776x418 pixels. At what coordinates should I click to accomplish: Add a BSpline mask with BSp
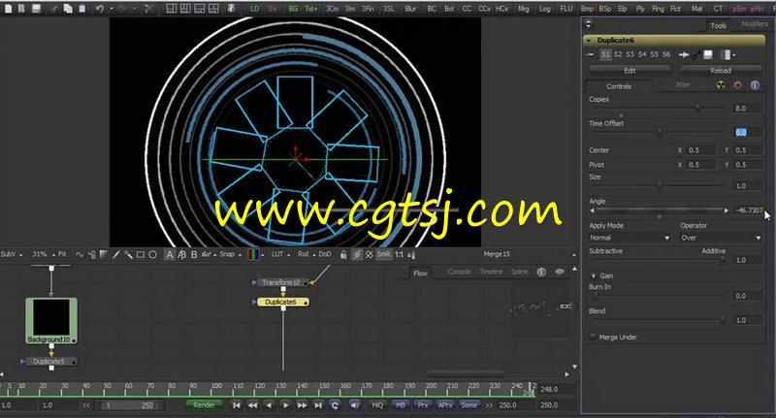point(604,9)
